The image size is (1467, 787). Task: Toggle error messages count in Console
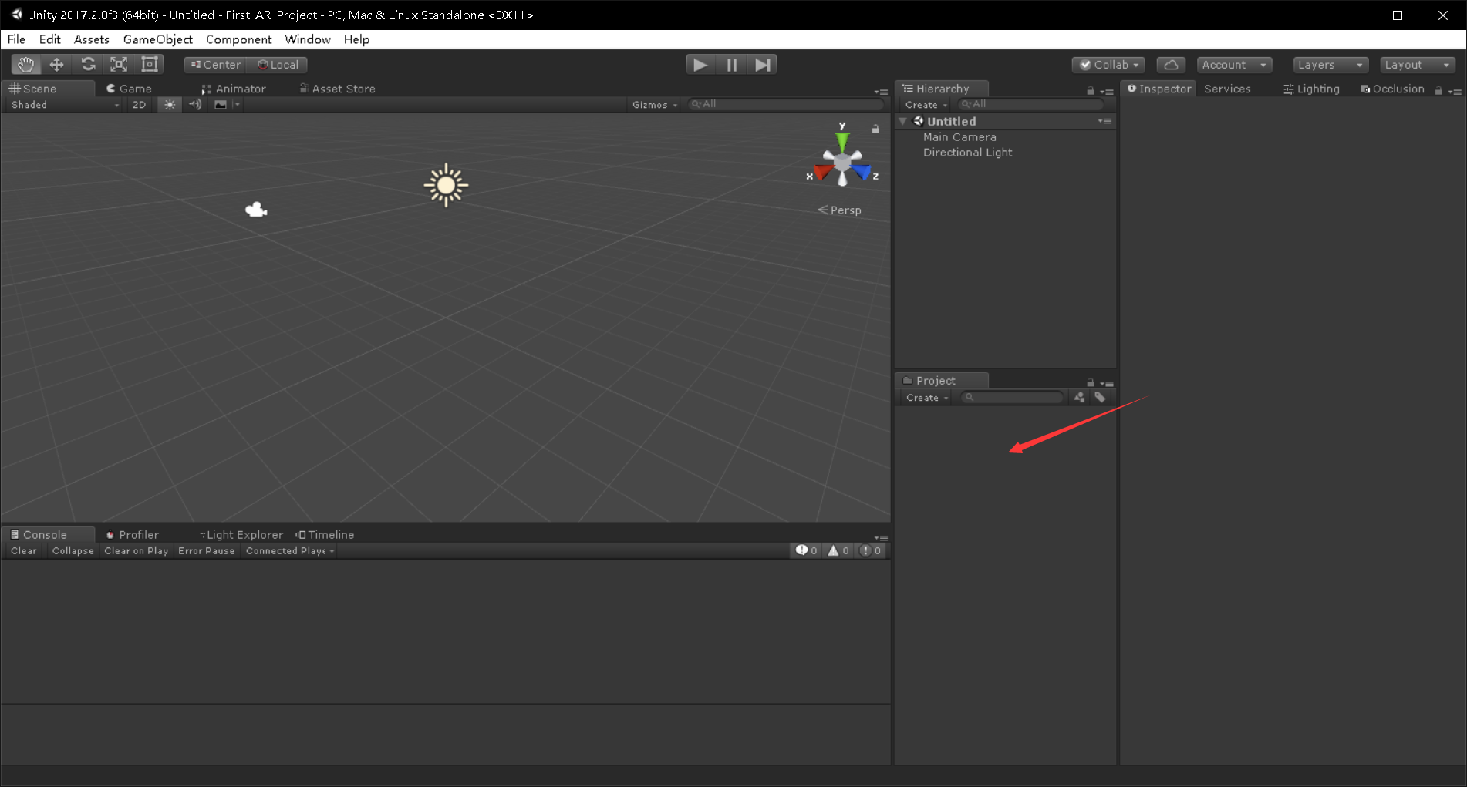[871, 550]
